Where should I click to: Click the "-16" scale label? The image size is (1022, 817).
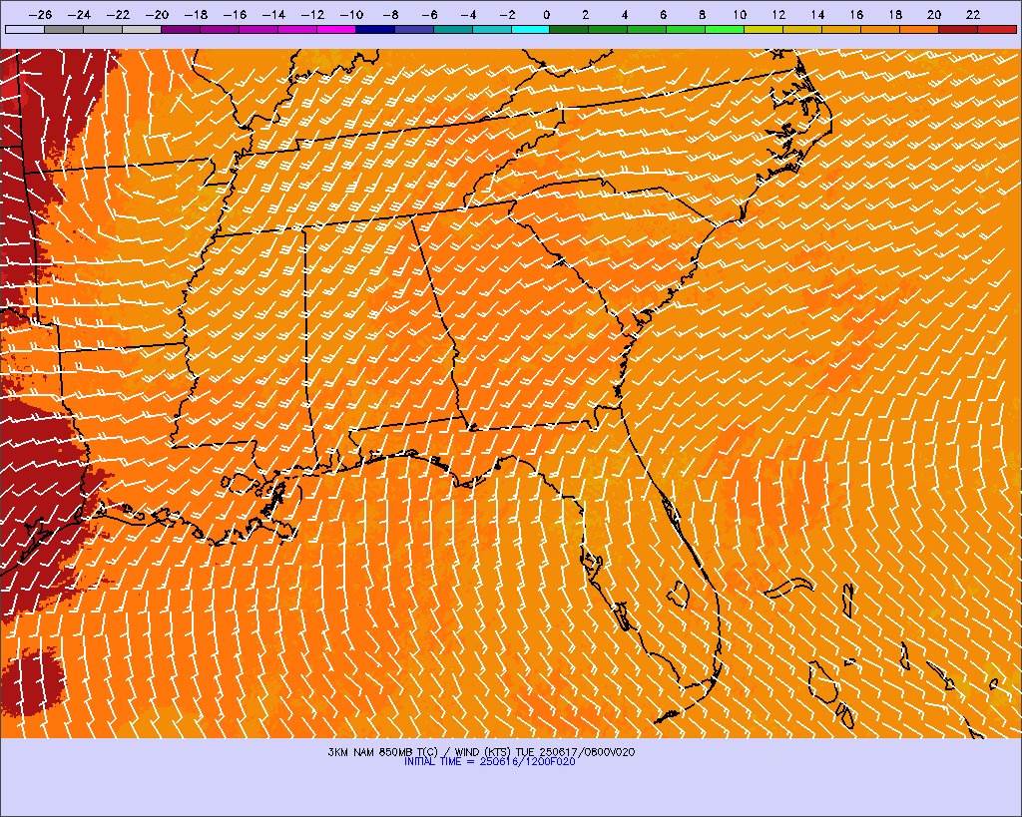coord(235,15)
